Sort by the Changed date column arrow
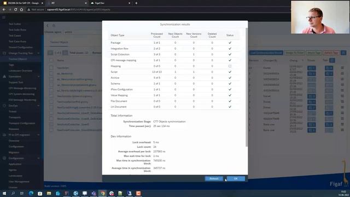This screenshot has height=197, width=350. coord(302,60)
